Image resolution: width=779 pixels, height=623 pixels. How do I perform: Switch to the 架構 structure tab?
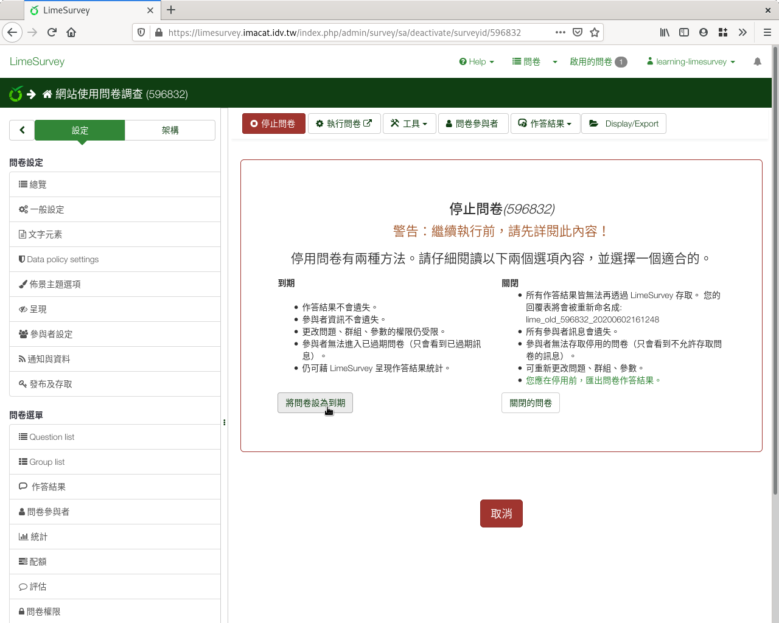[x=170, y=130]
